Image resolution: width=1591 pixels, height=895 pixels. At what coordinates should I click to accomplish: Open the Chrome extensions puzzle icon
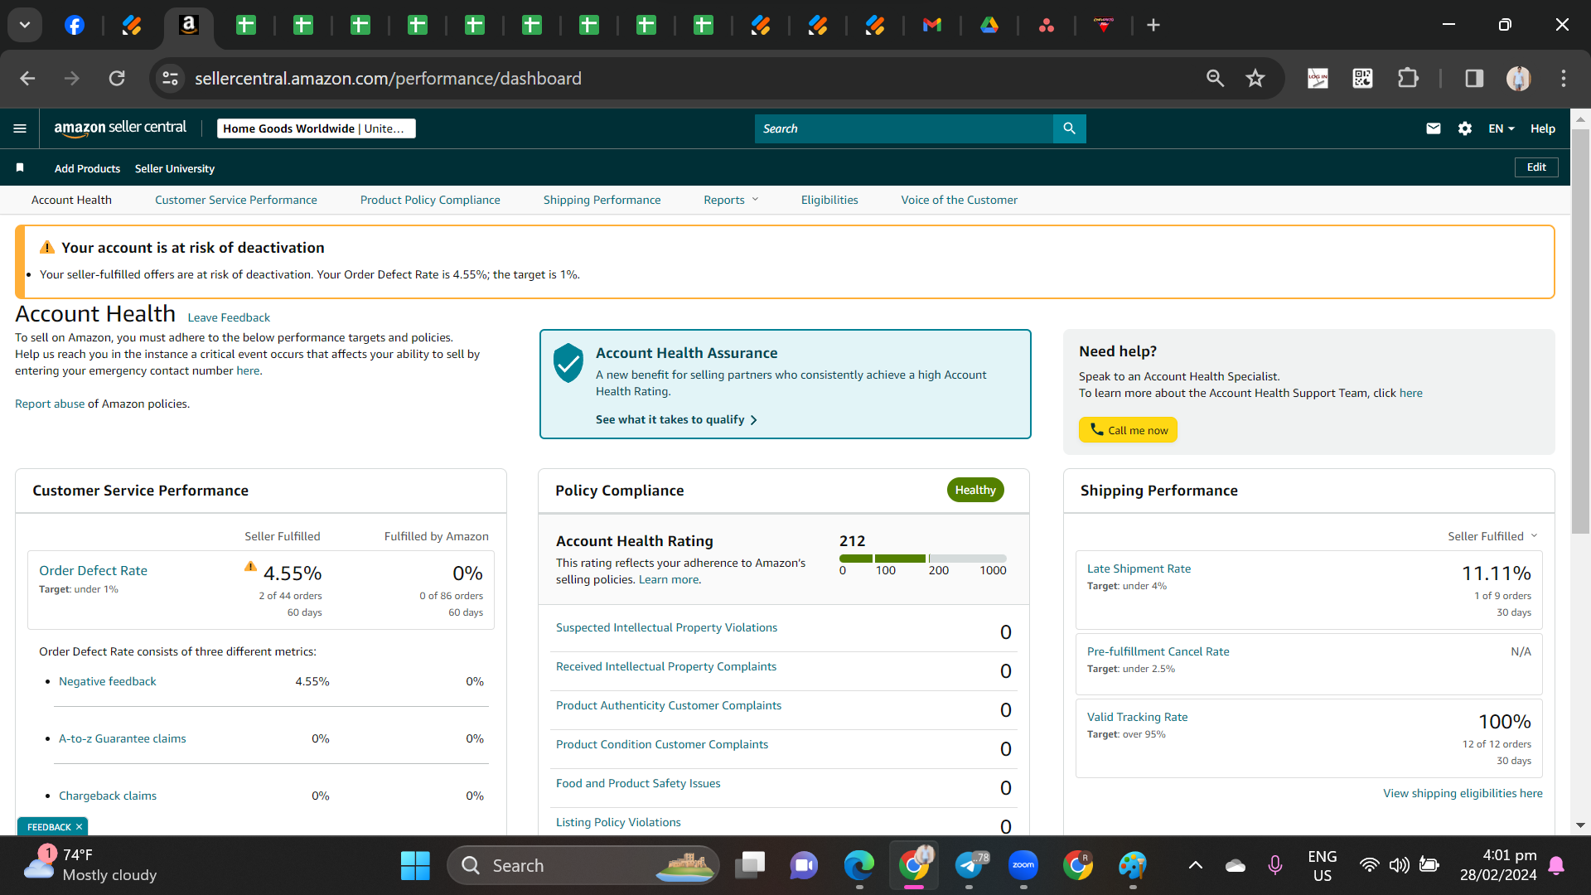click(1408, 78)
